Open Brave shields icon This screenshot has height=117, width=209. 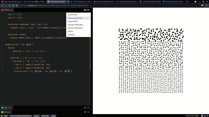202,6
